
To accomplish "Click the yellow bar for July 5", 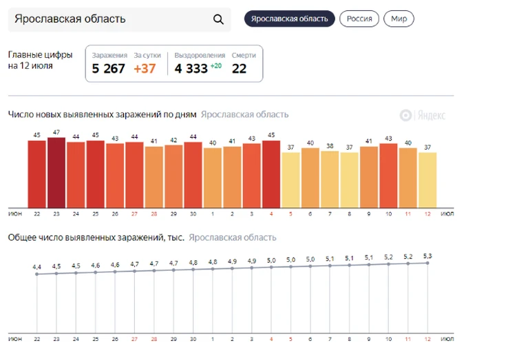I will click(x=291, y=180).
